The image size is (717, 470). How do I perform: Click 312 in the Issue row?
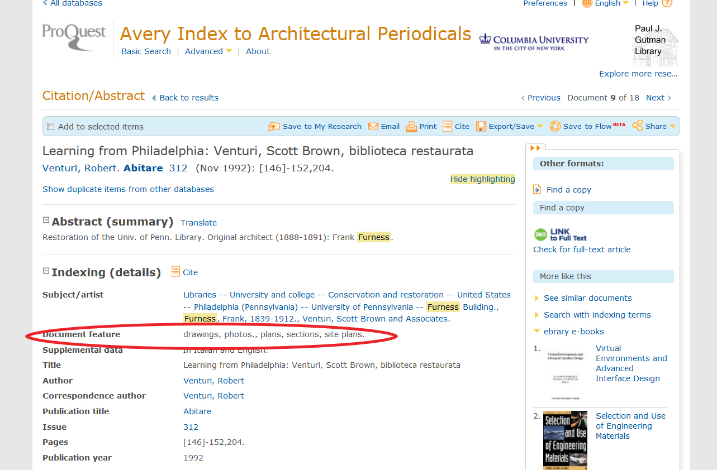191,427
